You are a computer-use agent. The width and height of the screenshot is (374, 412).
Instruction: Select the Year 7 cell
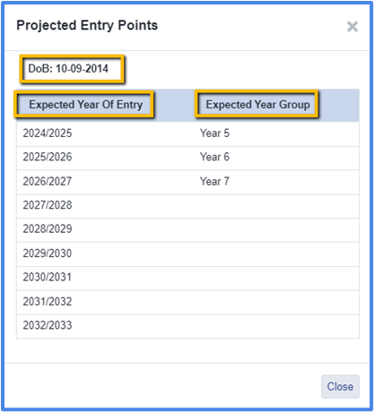point(214,181)
